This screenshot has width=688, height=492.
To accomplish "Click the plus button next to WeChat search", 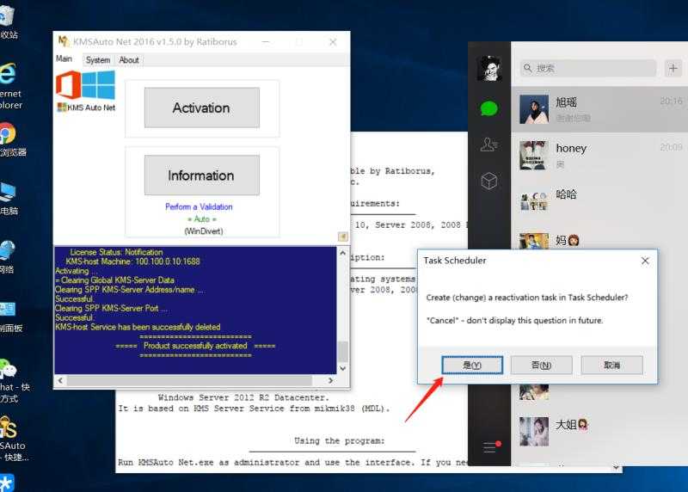I will [673, 68].
